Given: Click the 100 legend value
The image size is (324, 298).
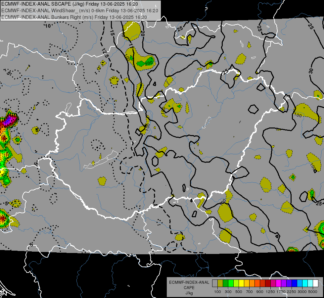Looking at the screenshot, I should coord(217,292).
